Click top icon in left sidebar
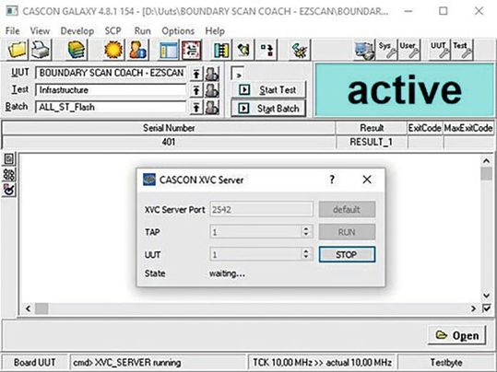 coord(9,159)
